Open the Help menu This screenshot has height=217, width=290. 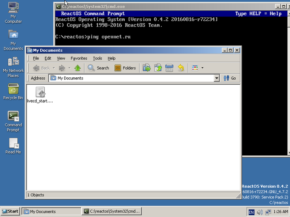coord(111,58)
